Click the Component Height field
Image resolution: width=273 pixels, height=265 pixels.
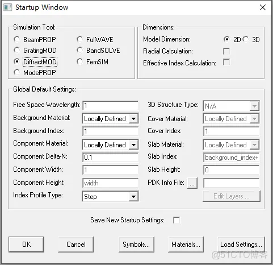coord(110,183)
